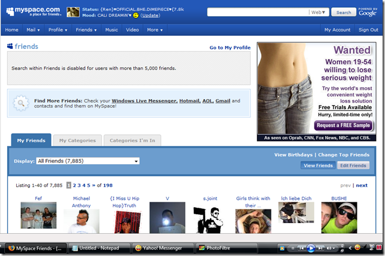This screenshot has width=385, height=256.
Task: Open Michael Anthony's profile name link
Action: point(81,202)
